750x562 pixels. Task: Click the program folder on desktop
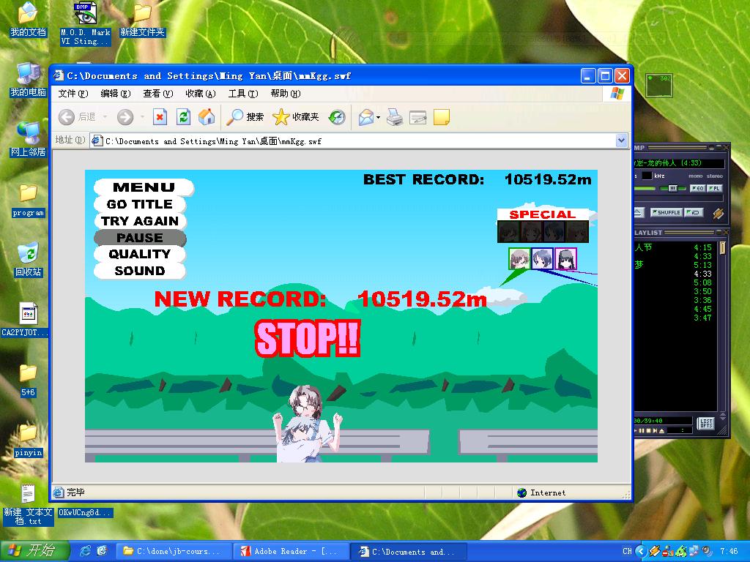(x=28, y=201)
